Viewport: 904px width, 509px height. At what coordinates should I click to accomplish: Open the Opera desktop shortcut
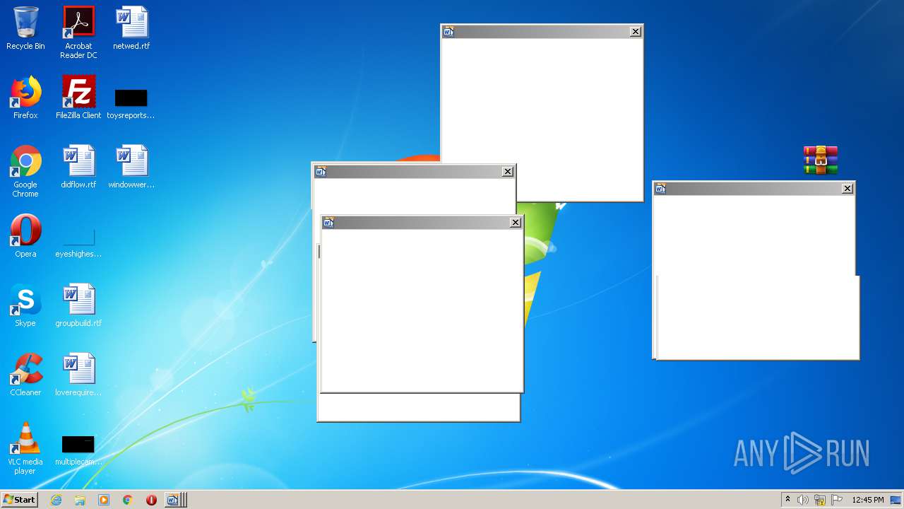pyautogui.click(x=25, y=236)
